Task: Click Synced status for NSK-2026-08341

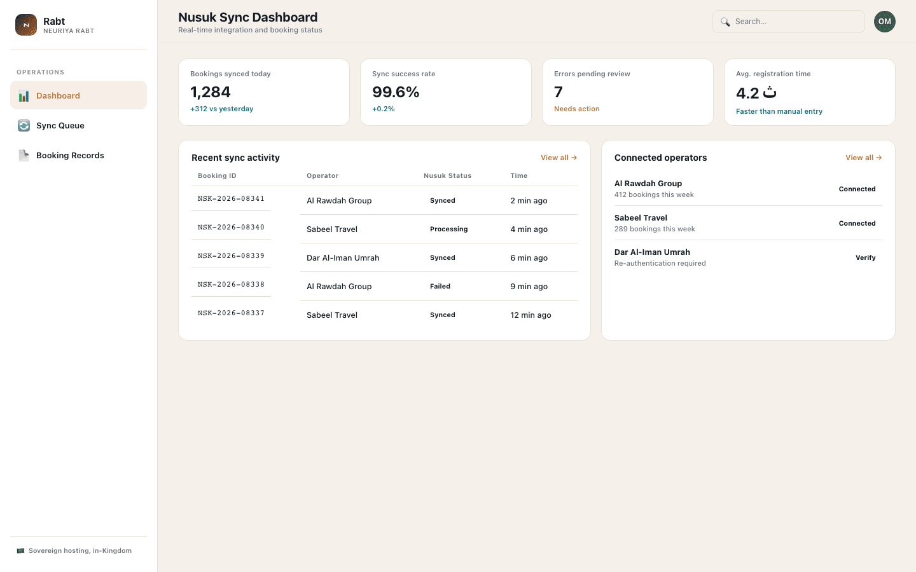Action: 443,200
